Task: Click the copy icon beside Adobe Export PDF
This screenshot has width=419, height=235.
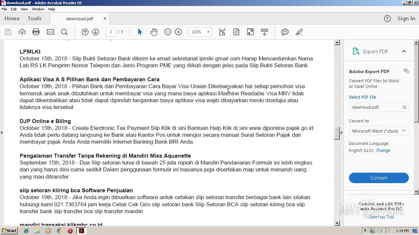Action: (406, 71)
